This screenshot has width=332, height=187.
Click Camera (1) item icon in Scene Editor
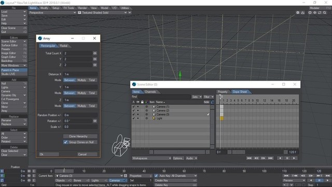pyautogui.click(x=154, y=106)
